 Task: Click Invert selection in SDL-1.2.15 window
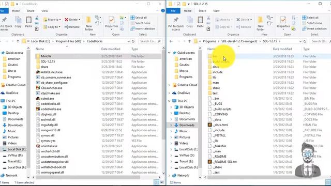tap(314, 28)
